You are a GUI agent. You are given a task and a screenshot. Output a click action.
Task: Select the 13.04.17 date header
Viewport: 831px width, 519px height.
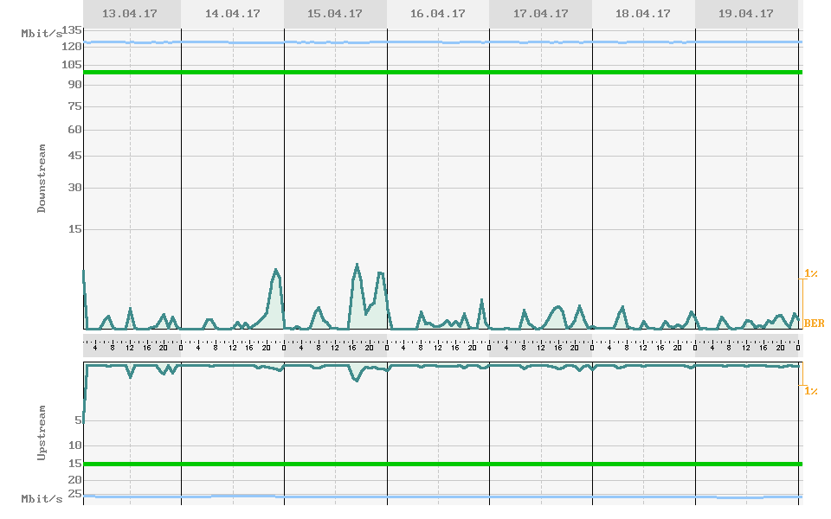click(130, 14)
